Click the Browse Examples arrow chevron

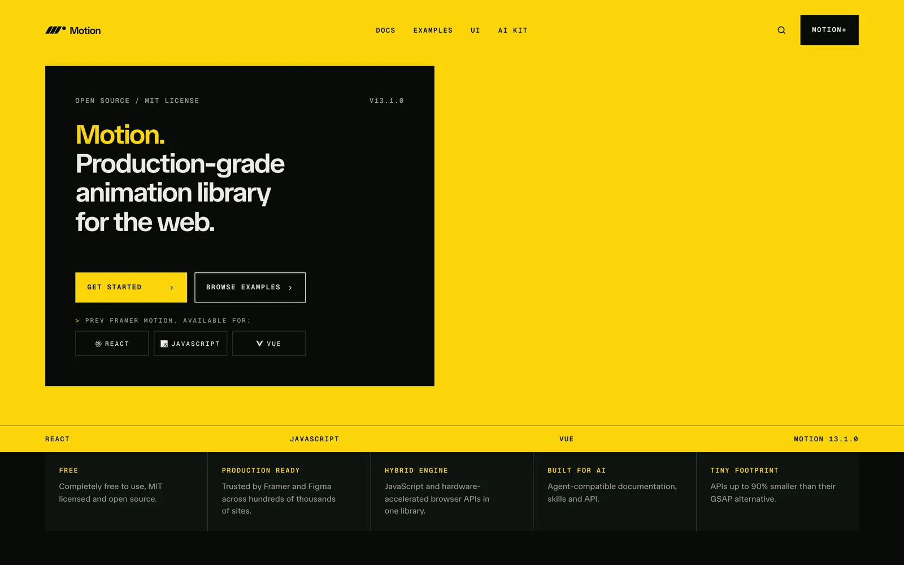[290, 288]
